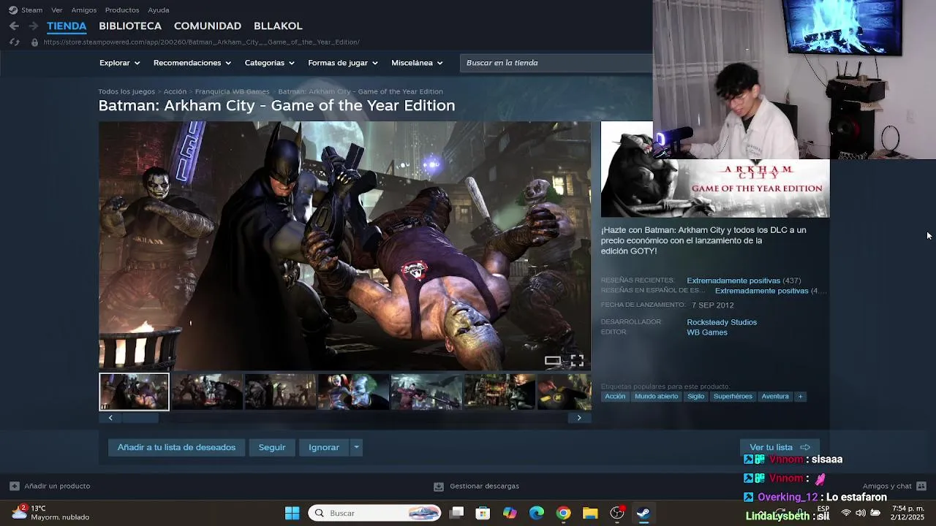
Task: Open the Rocksteady Studios developer link
Action: [x=722, y=322]
